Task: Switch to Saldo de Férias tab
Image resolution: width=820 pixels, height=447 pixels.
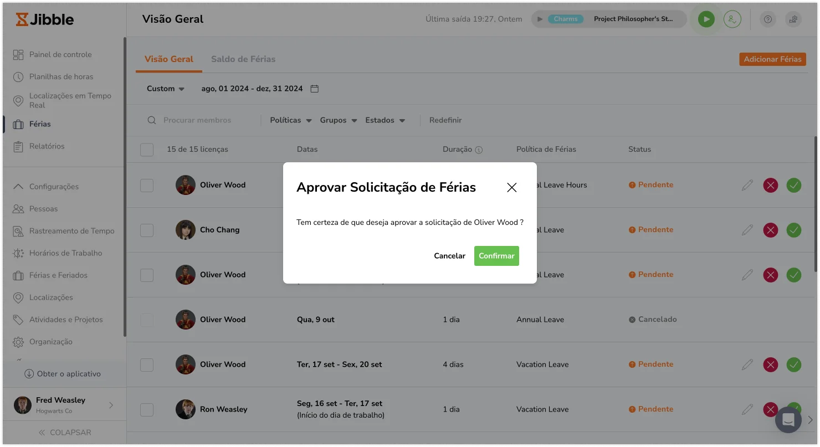Action: 243,59
